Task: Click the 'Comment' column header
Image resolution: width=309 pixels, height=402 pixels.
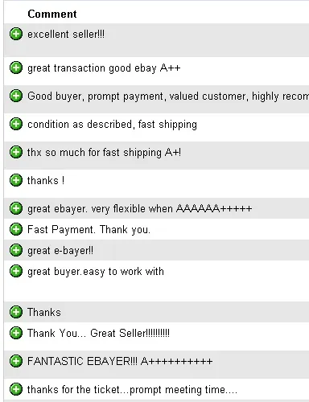Action: tap(52, 14)
